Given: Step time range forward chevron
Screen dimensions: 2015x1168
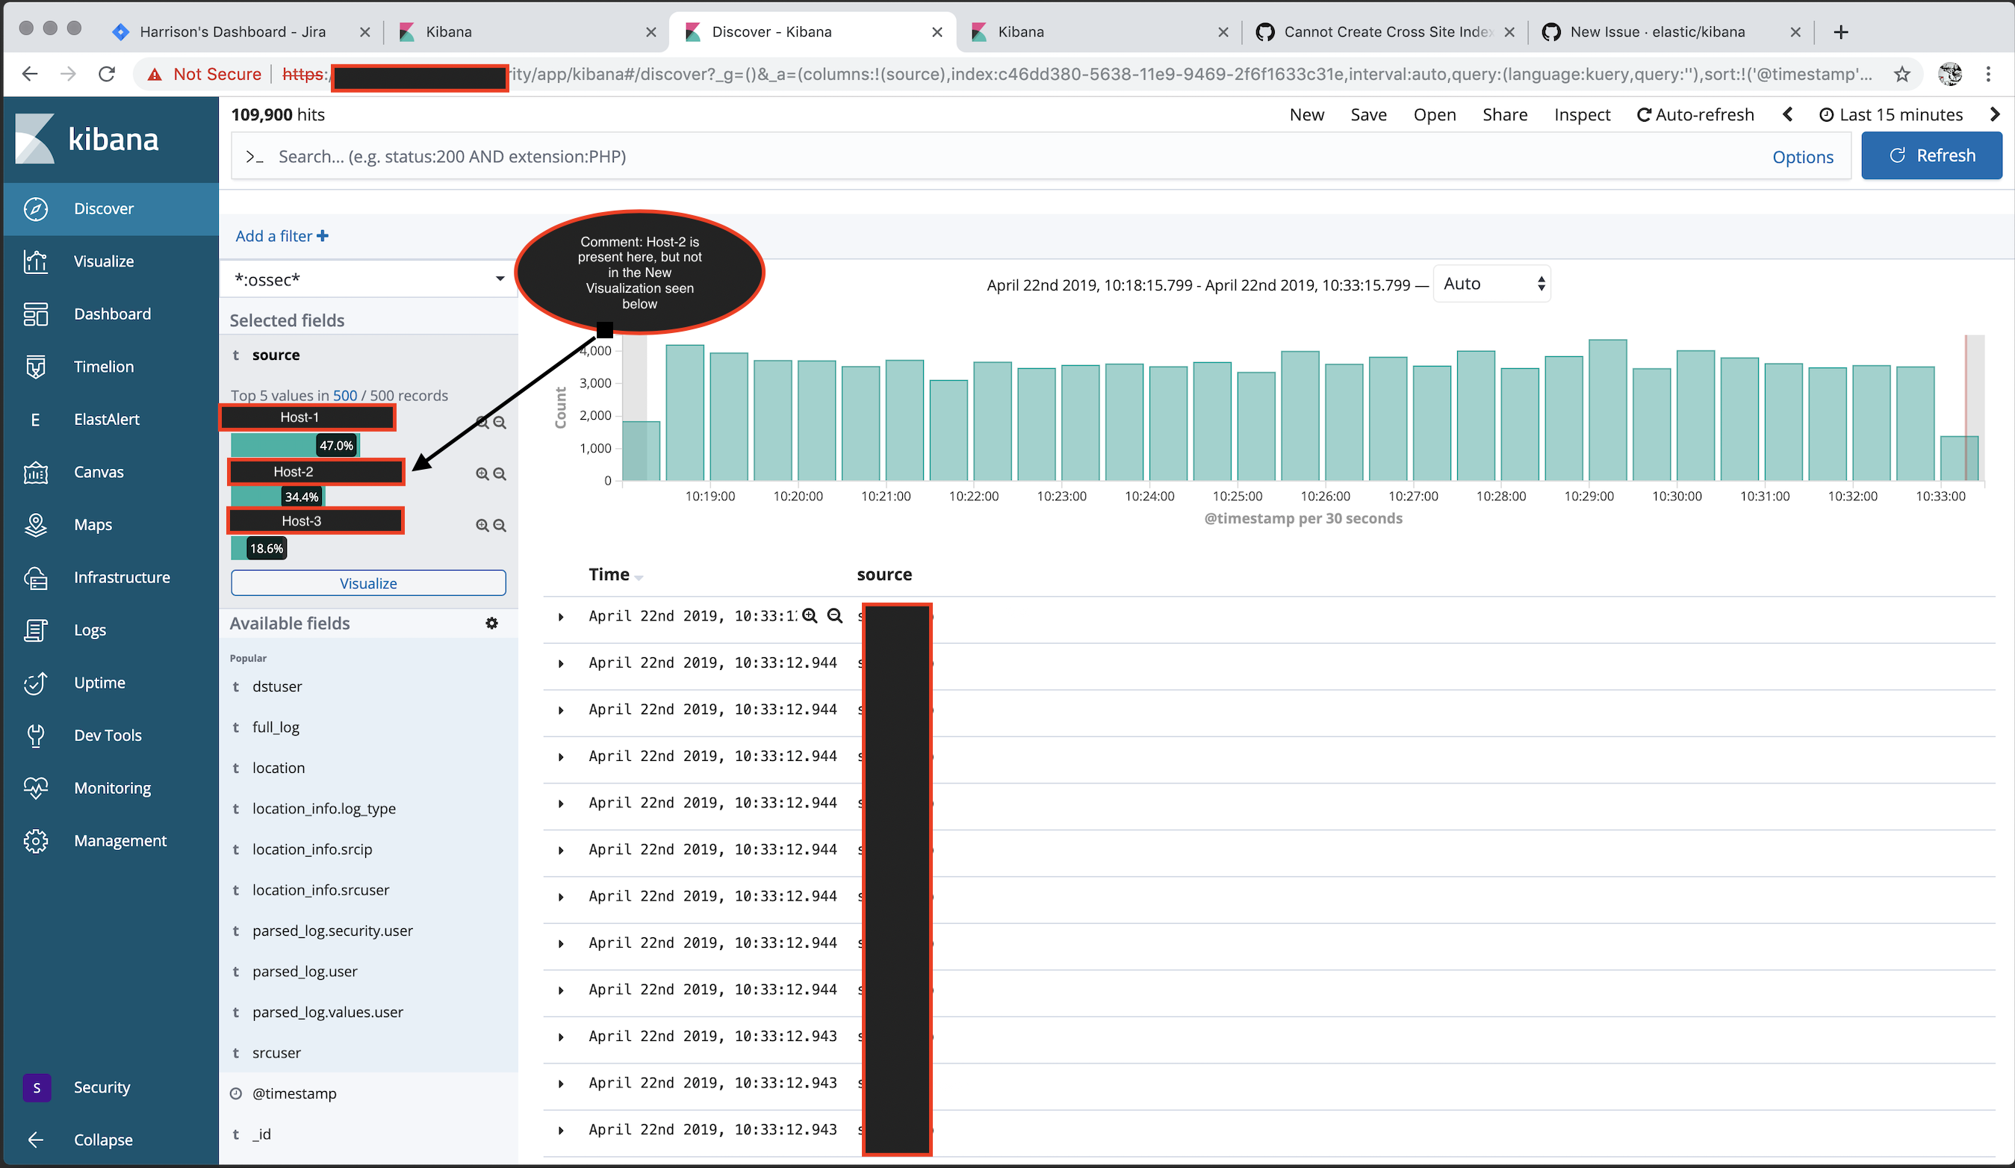Looking at the screenshot, I should (1994, 114).
